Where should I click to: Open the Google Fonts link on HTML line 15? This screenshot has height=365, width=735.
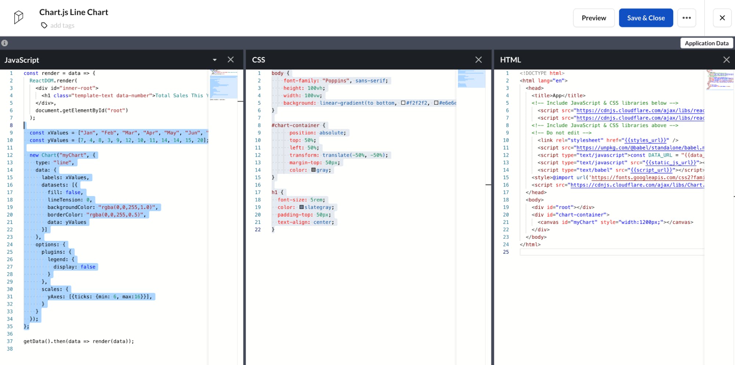pyautogui.click(x=647, y=177)
